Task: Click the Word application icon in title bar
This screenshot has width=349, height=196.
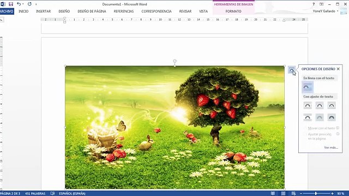Action: click(x=3, y=4)
